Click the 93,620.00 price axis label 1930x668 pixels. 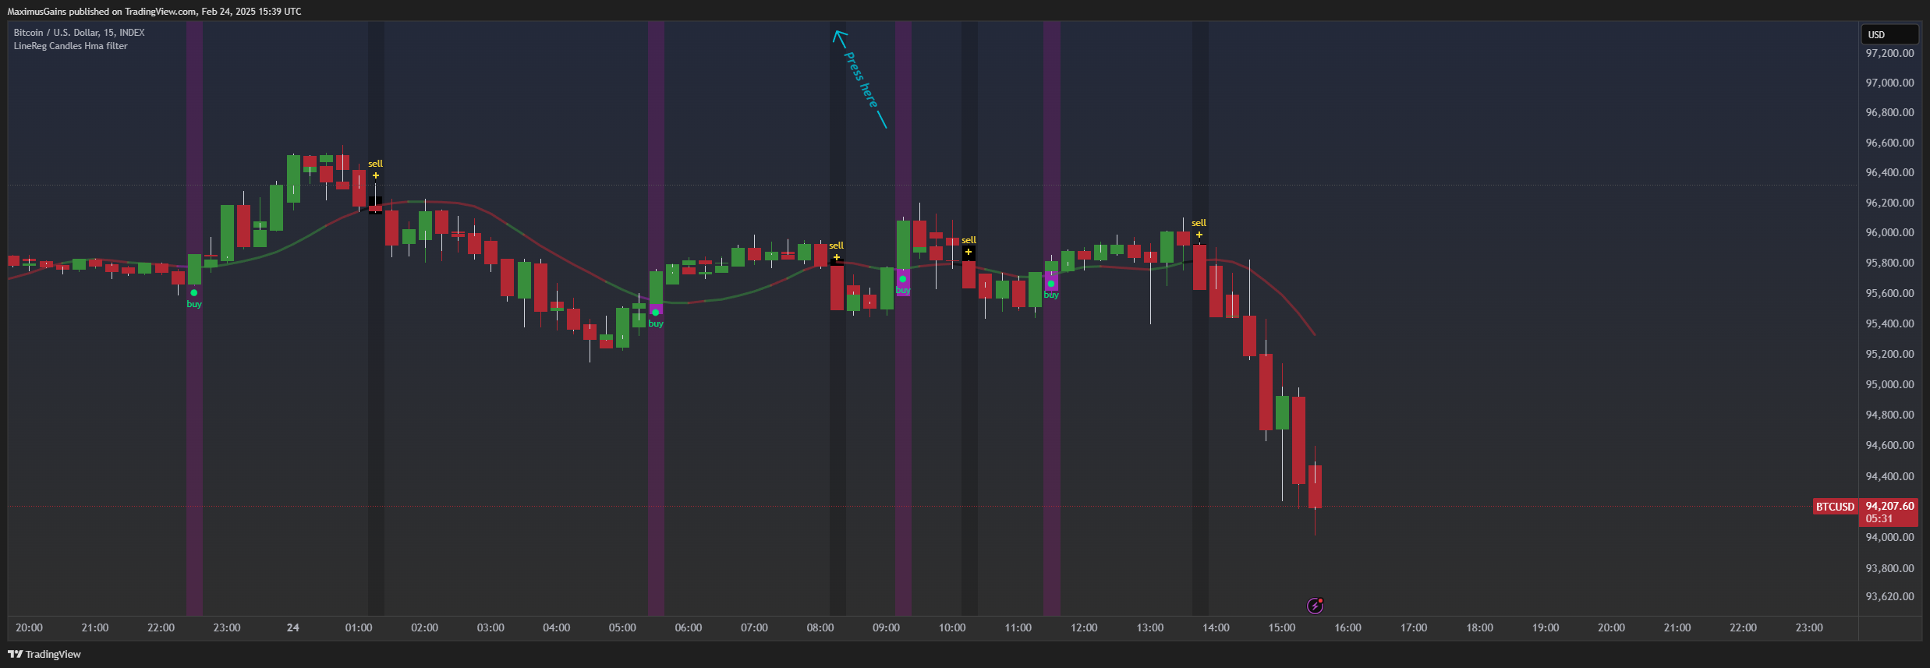pyautogui.click(x=1889, y=596)
